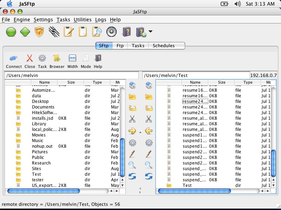Click the left-pointing yellow transfer arrow
The height and width of the screenshot is (210, 281).
click(149, 131)
